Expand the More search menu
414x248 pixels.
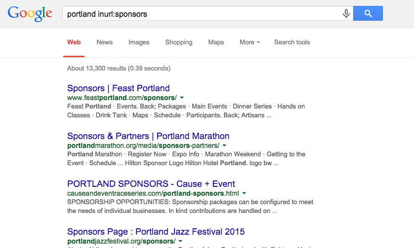coord(250,42)
